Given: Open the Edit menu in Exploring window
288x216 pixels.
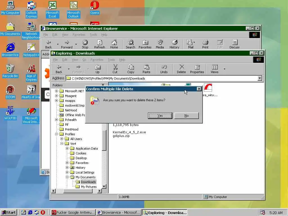Looking at the screenshot, I should click(65, 60).
